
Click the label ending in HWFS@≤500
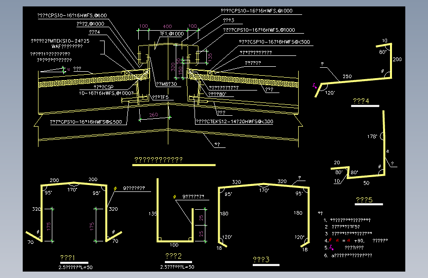[x=86, y=122]
